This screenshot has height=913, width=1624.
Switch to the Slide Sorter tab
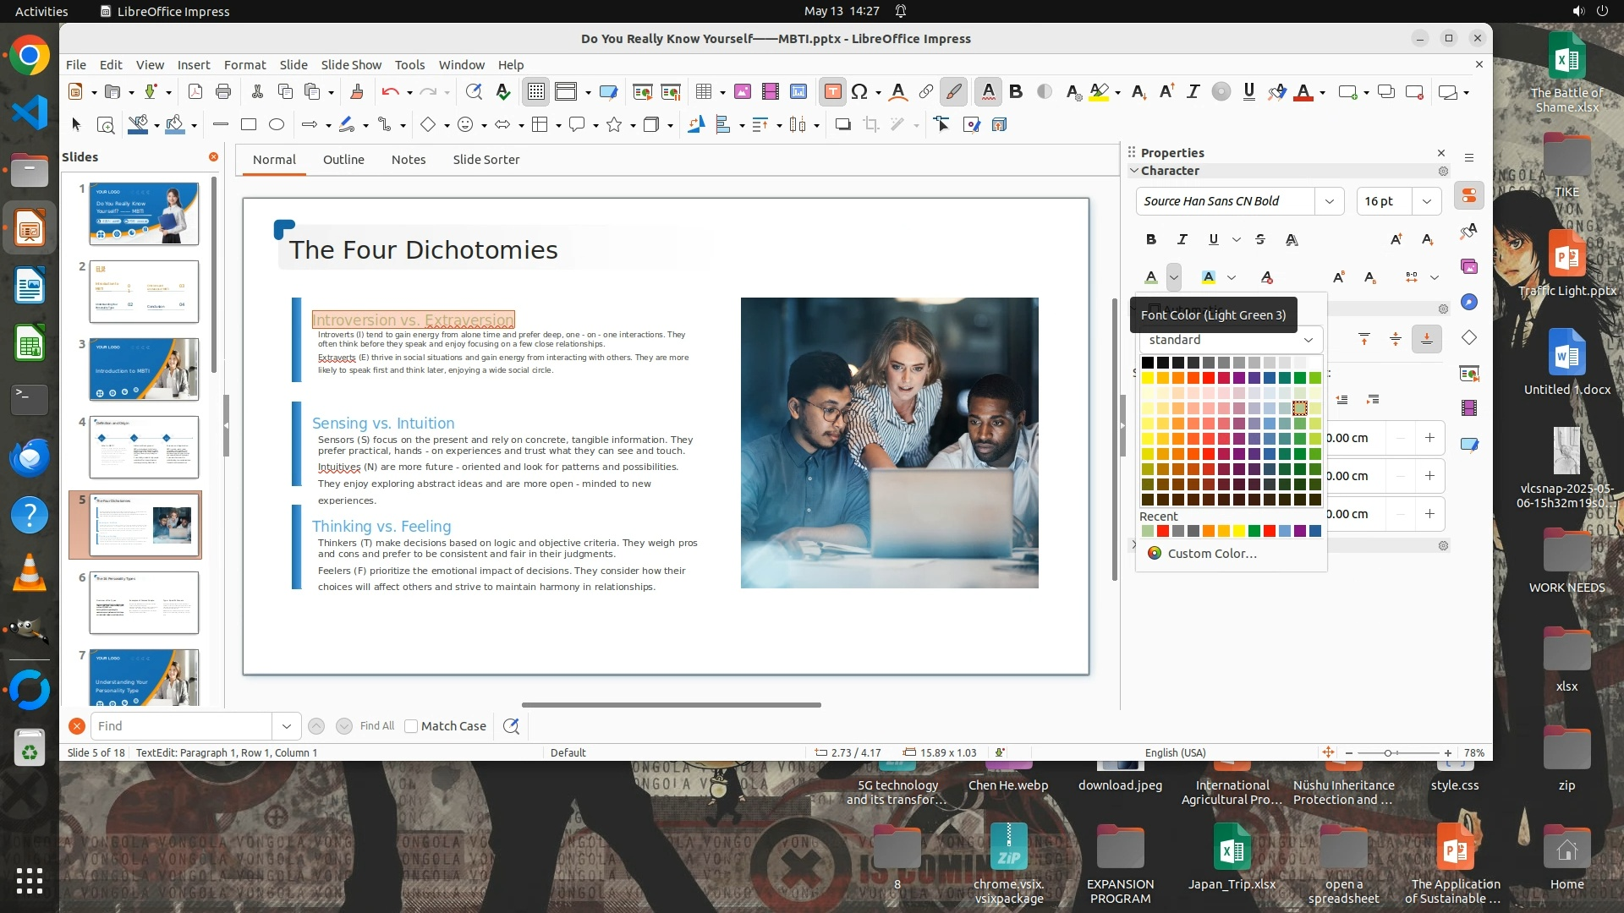coord(486,160)
